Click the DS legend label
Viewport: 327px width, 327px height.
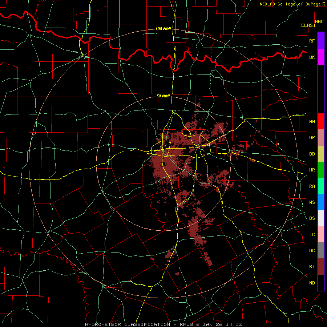[x=312, y=218]
